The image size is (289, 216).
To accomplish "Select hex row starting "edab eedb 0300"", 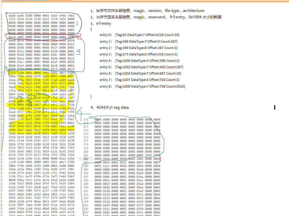I will click(42, 16).
